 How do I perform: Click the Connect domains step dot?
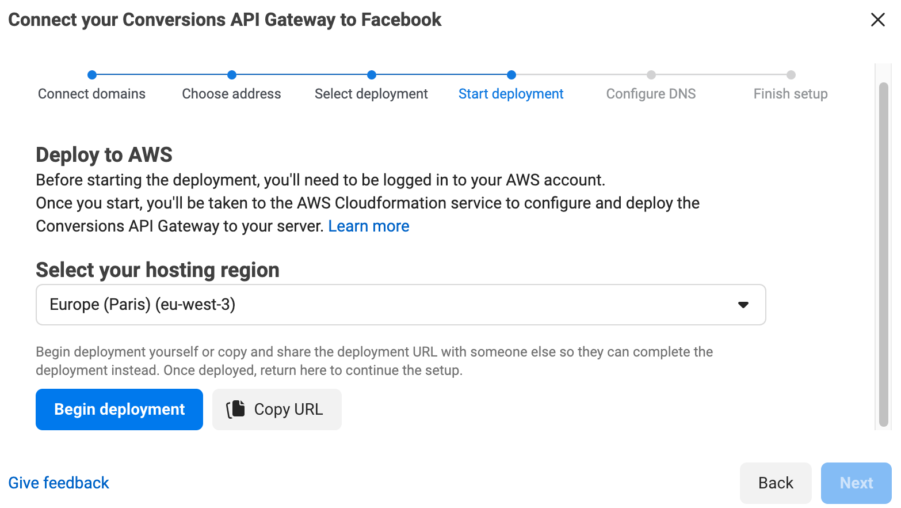92,75
